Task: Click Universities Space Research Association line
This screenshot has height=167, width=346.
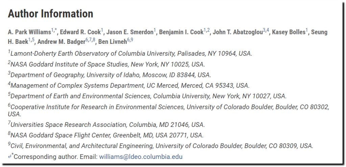Action: pos(106,124)
